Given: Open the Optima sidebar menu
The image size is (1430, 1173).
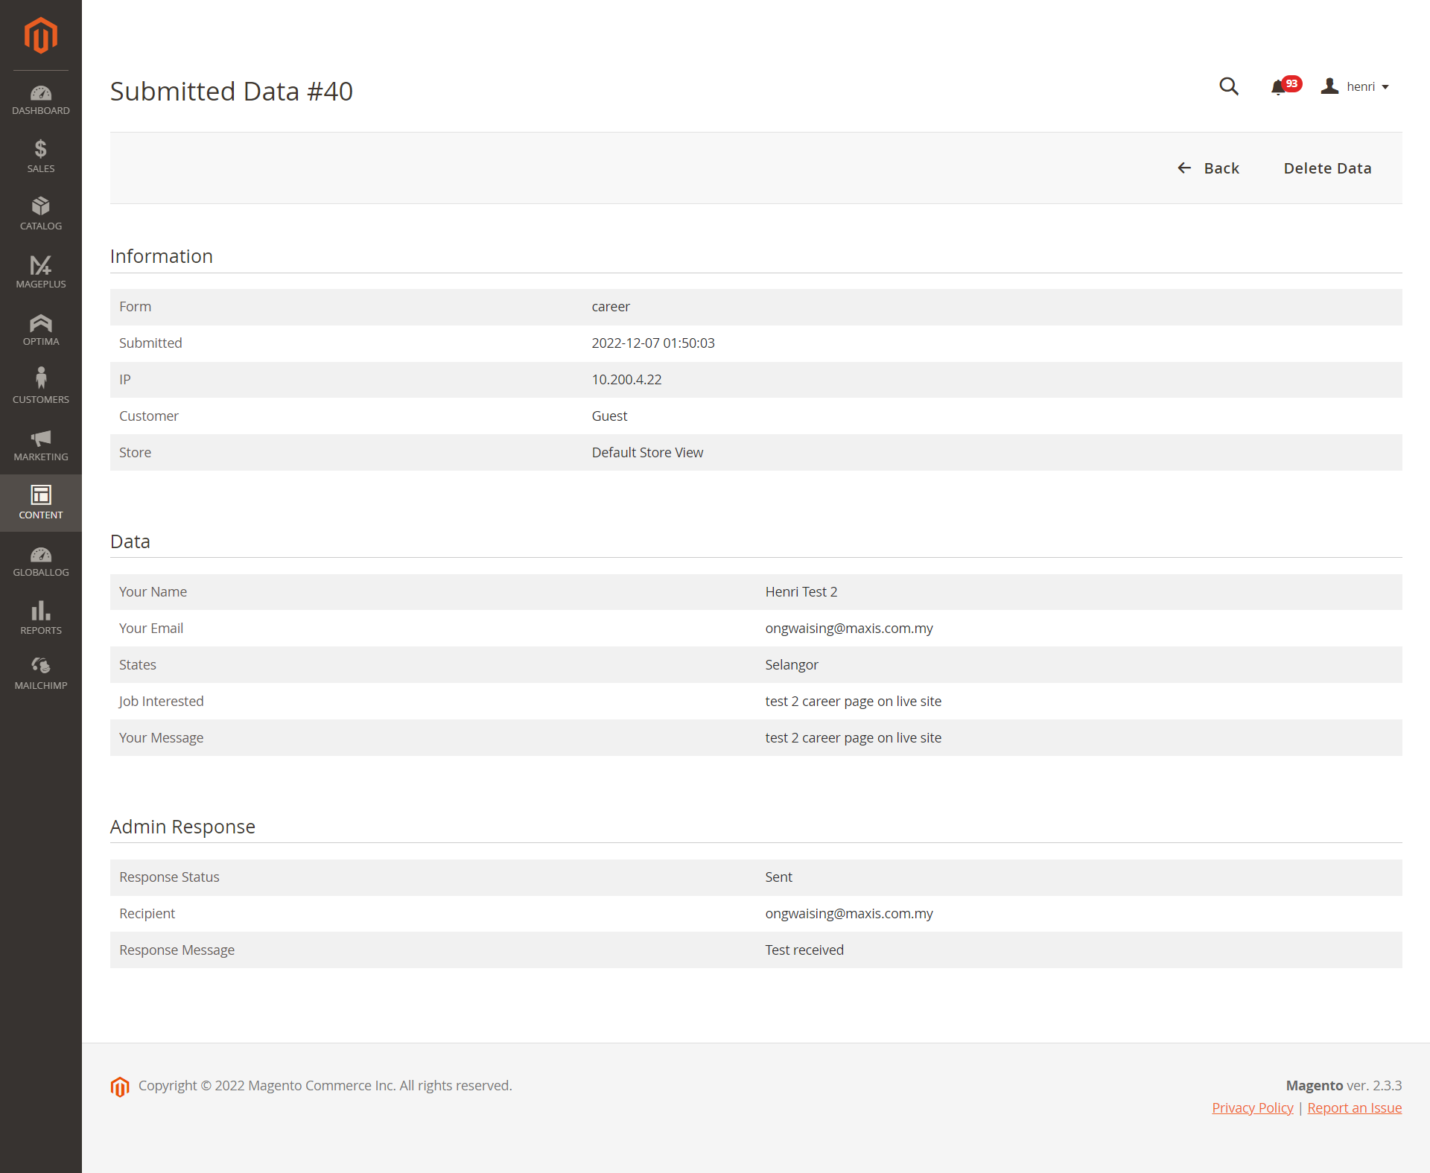Looking at the screenshot, I should [x=40, y=329].
